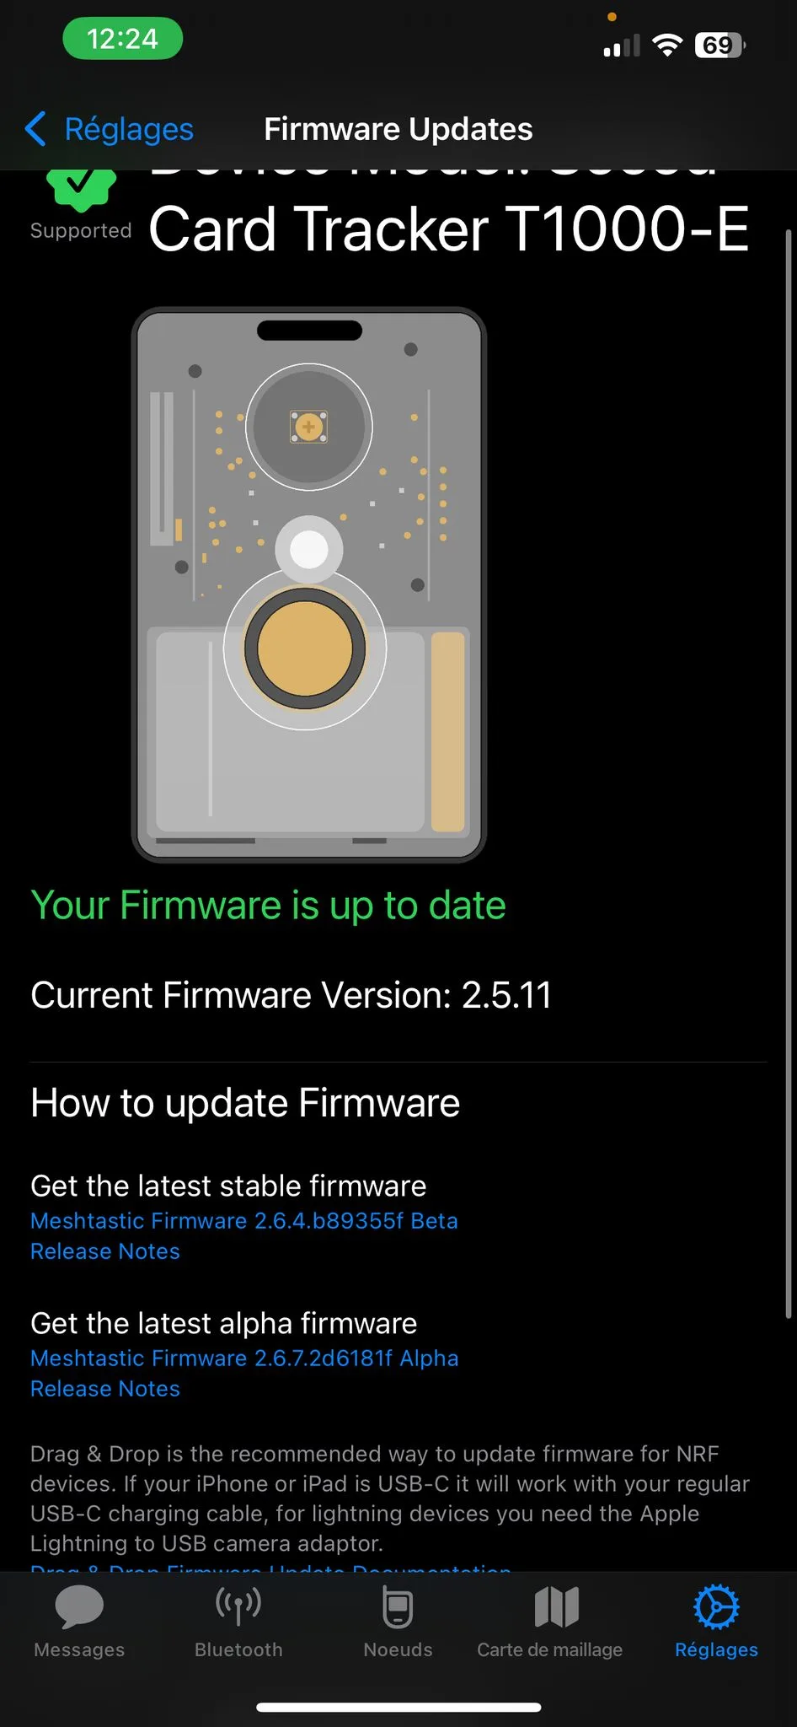Tap the Wi-Fi status icon
The height and width of the screenshot is (1727, 797).
[x=668, y=45]
